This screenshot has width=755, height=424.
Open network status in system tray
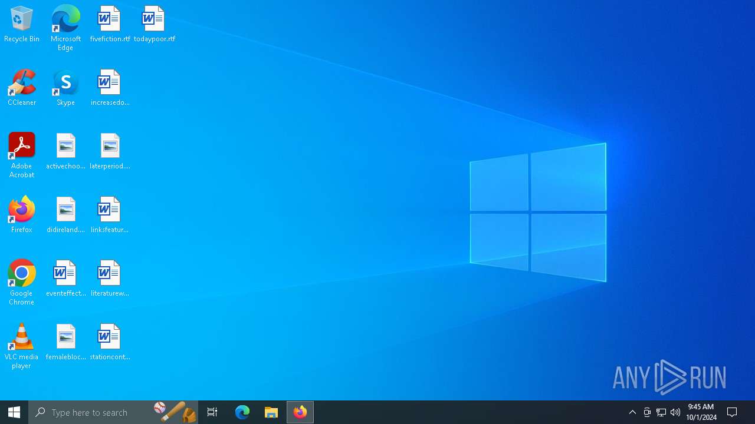coord(661,412)
